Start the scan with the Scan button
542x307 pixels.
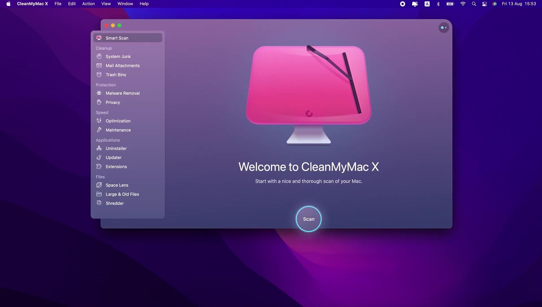click(x=309, y=219)
